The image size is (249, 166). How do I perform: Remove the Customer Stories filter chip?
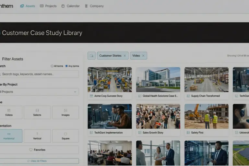pyautogui.click(x=125, y=55)
